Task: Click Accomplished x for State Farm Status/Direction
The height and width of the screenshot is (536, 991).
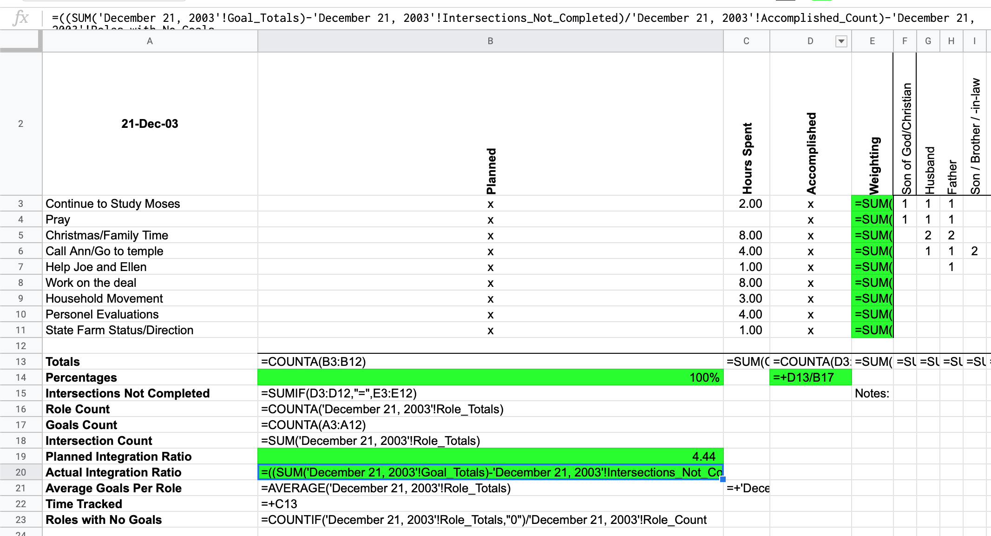Action: pyautogui.click(x=810, y=330)
